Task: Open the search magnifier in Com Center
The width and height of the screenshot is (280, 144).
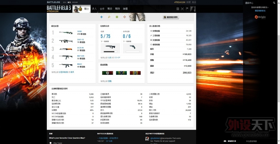Action: point(274,3)
